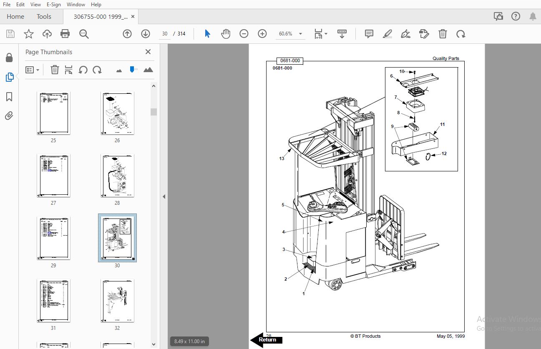Open the share with others icon
The width and height of the screenshot is (541, 349).
pyautogui.click(x=498, y=16)
